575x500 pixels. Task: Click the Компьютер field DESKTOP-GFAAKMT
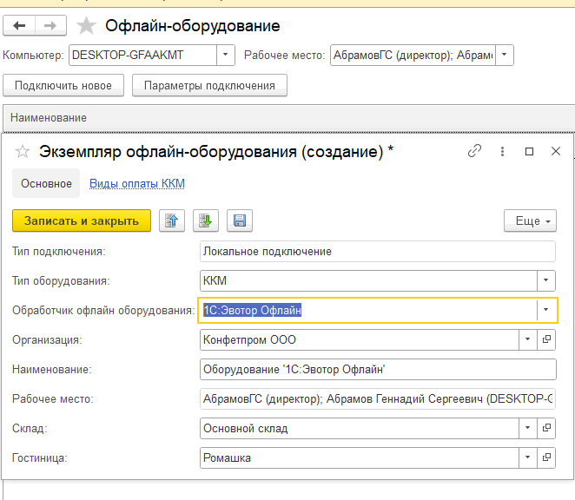pyautogui.click(x=142, y=55)
